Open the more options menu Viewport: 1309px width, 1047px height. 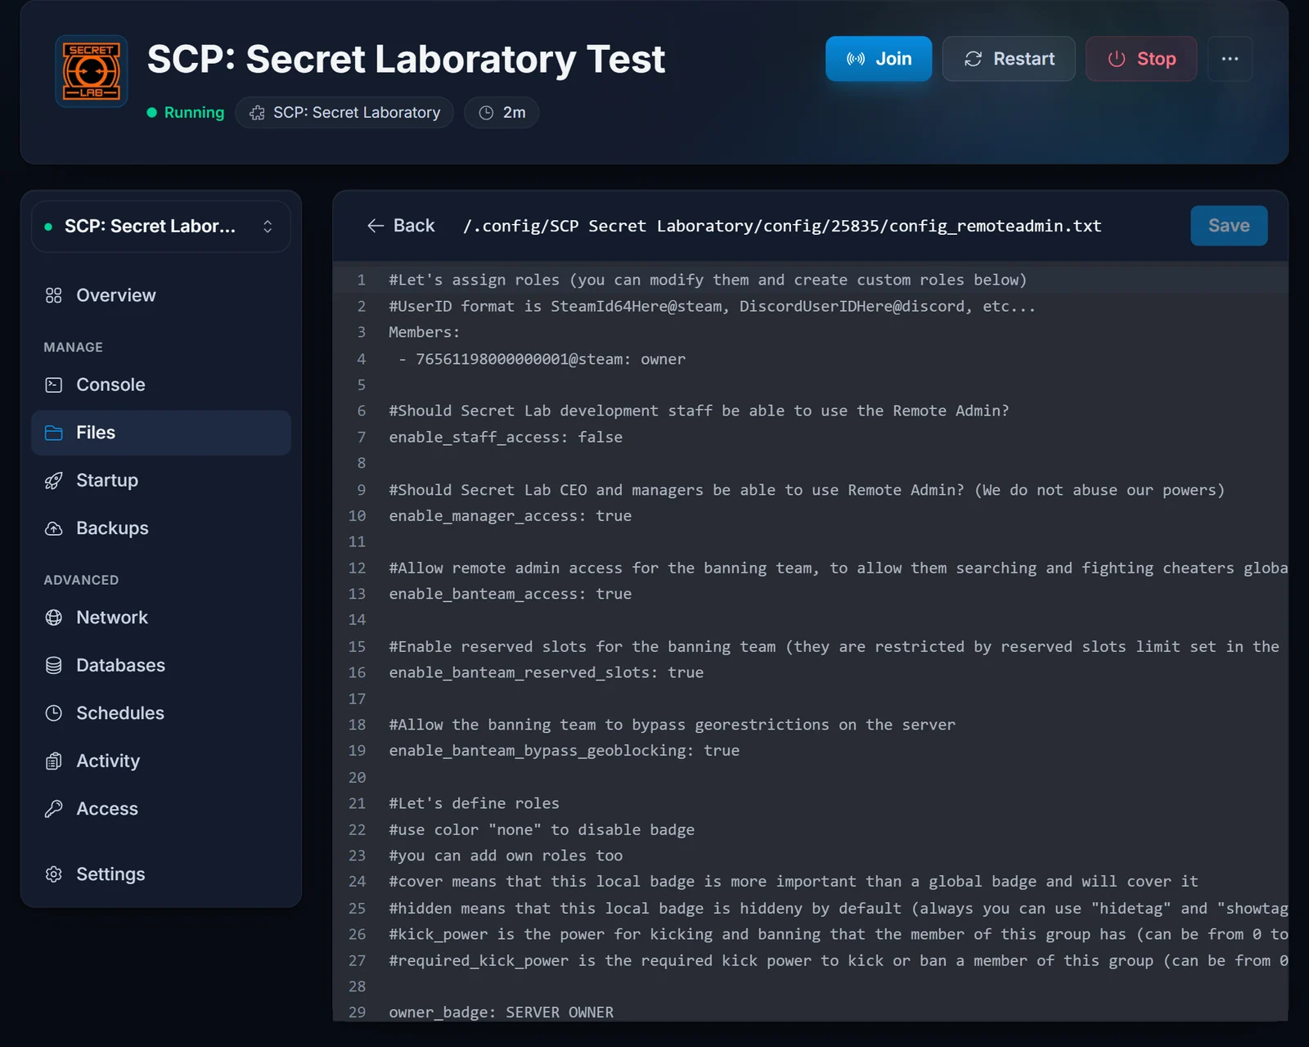coord(1230,59)
